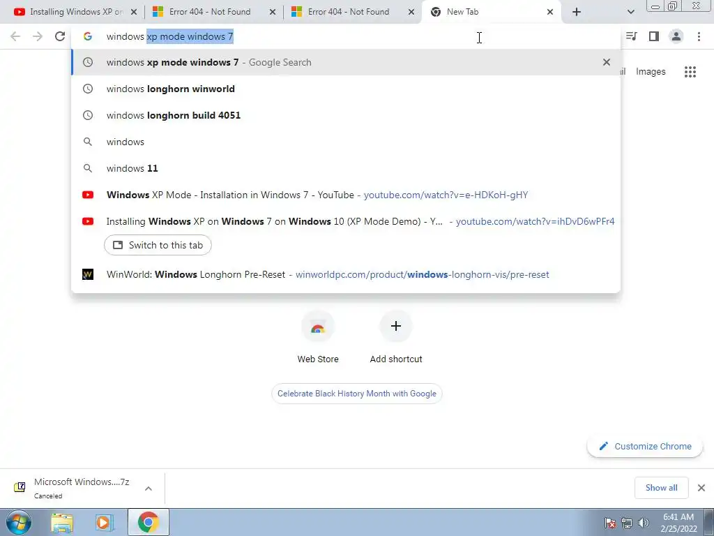
Task: Choose the 'windows longhorn winworld' suggestion
Action: tap(346, 89)
